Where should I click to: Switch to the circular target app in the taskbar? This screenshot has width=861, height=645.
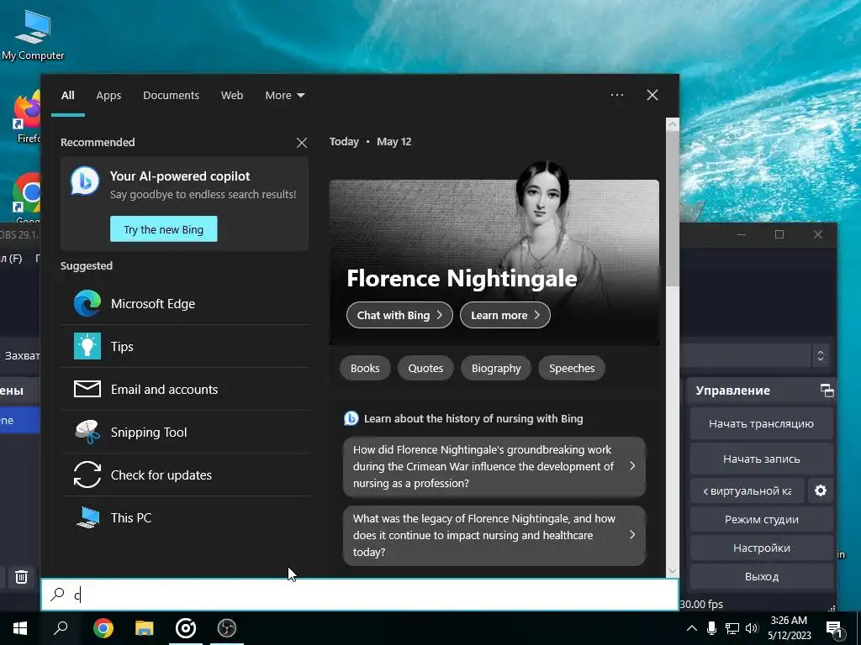coord(186,628)
